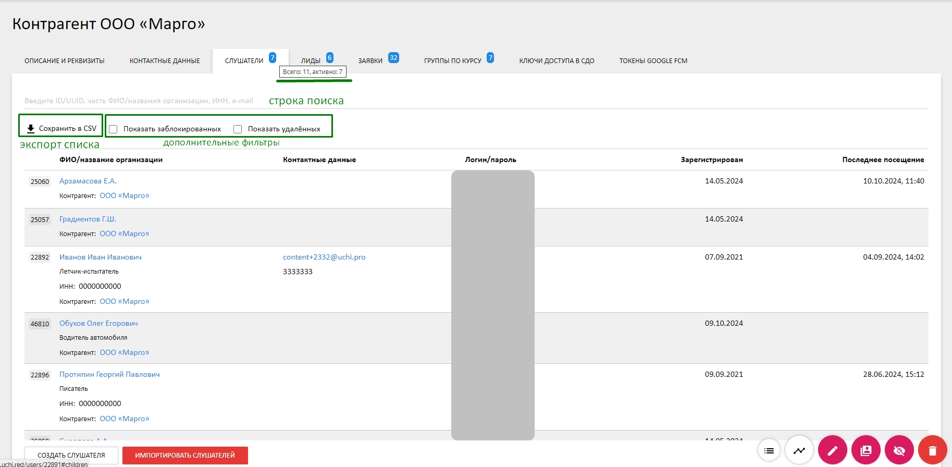Switch to the Заявки tab
This screenshot has width=952, height=467.
(x=370, y=61)
